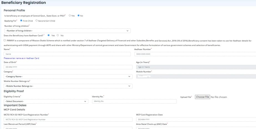Tick the PMMVY Aadhaar consent checkbox

click(4, 40)
